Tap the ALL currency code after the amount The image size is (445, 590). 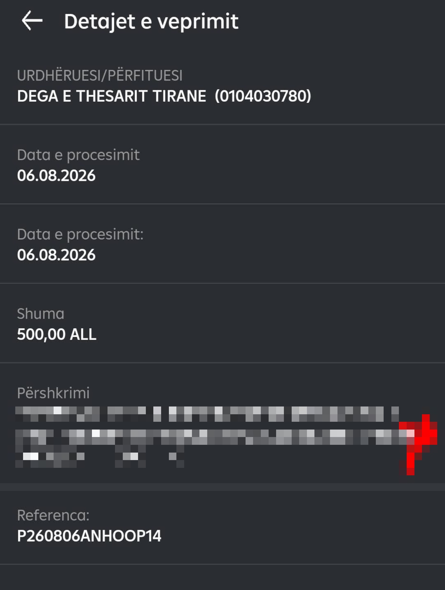tap(83, 334)
